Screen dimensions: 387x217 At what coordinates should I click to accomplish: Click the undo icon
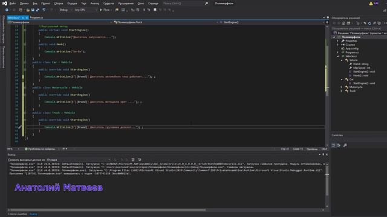point(44,10)
